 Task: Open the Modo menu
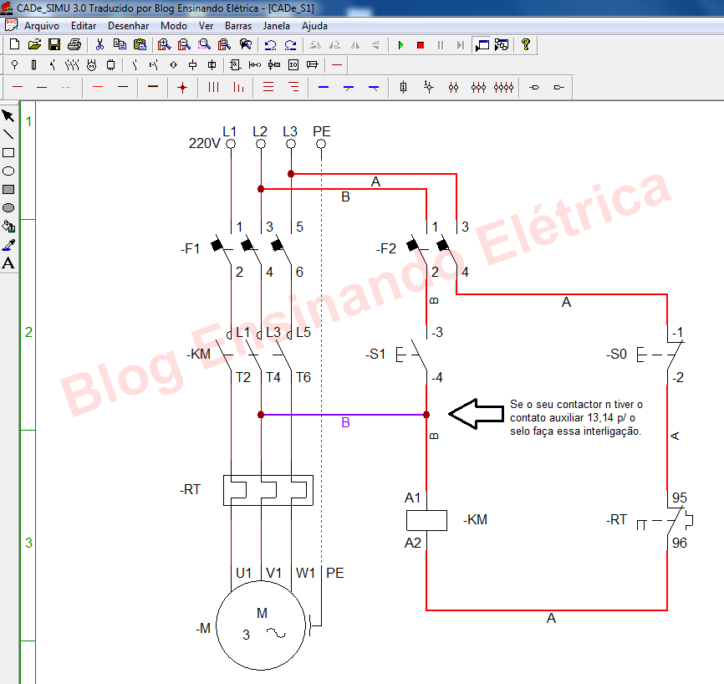click(173, 26)
